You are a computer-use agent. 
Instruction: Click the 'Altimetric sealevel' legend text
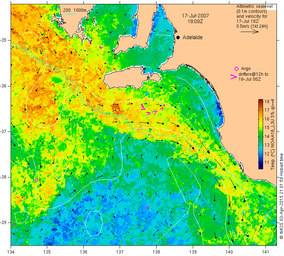pyautogui.click(x=254, y=6)
